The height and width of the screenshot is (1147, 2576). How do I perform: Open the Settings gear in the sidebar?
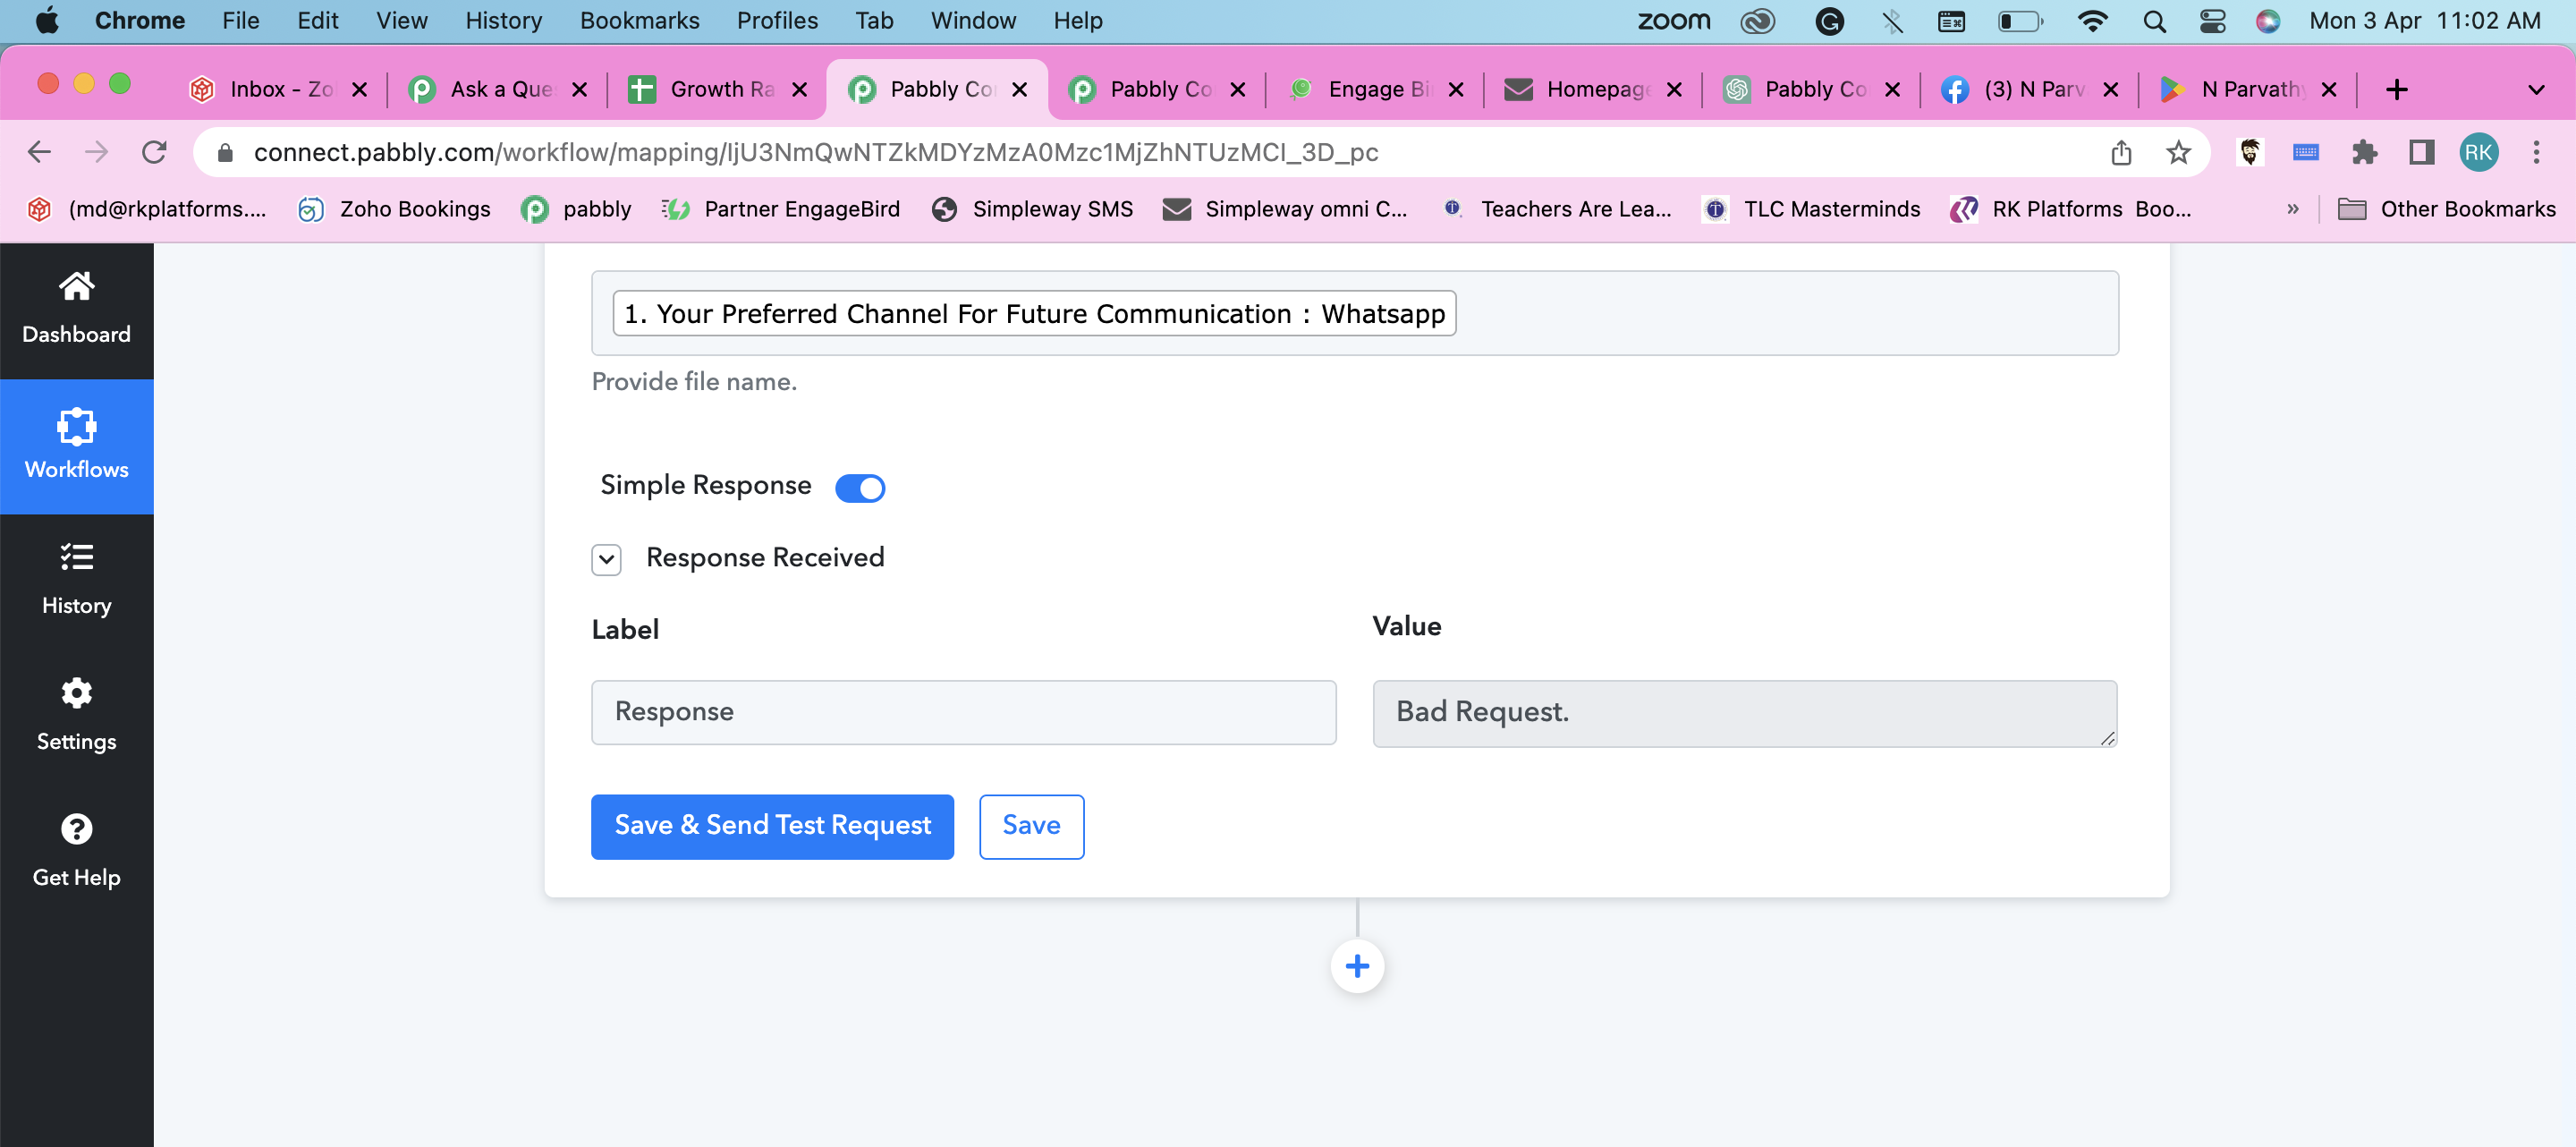(76, 717)
